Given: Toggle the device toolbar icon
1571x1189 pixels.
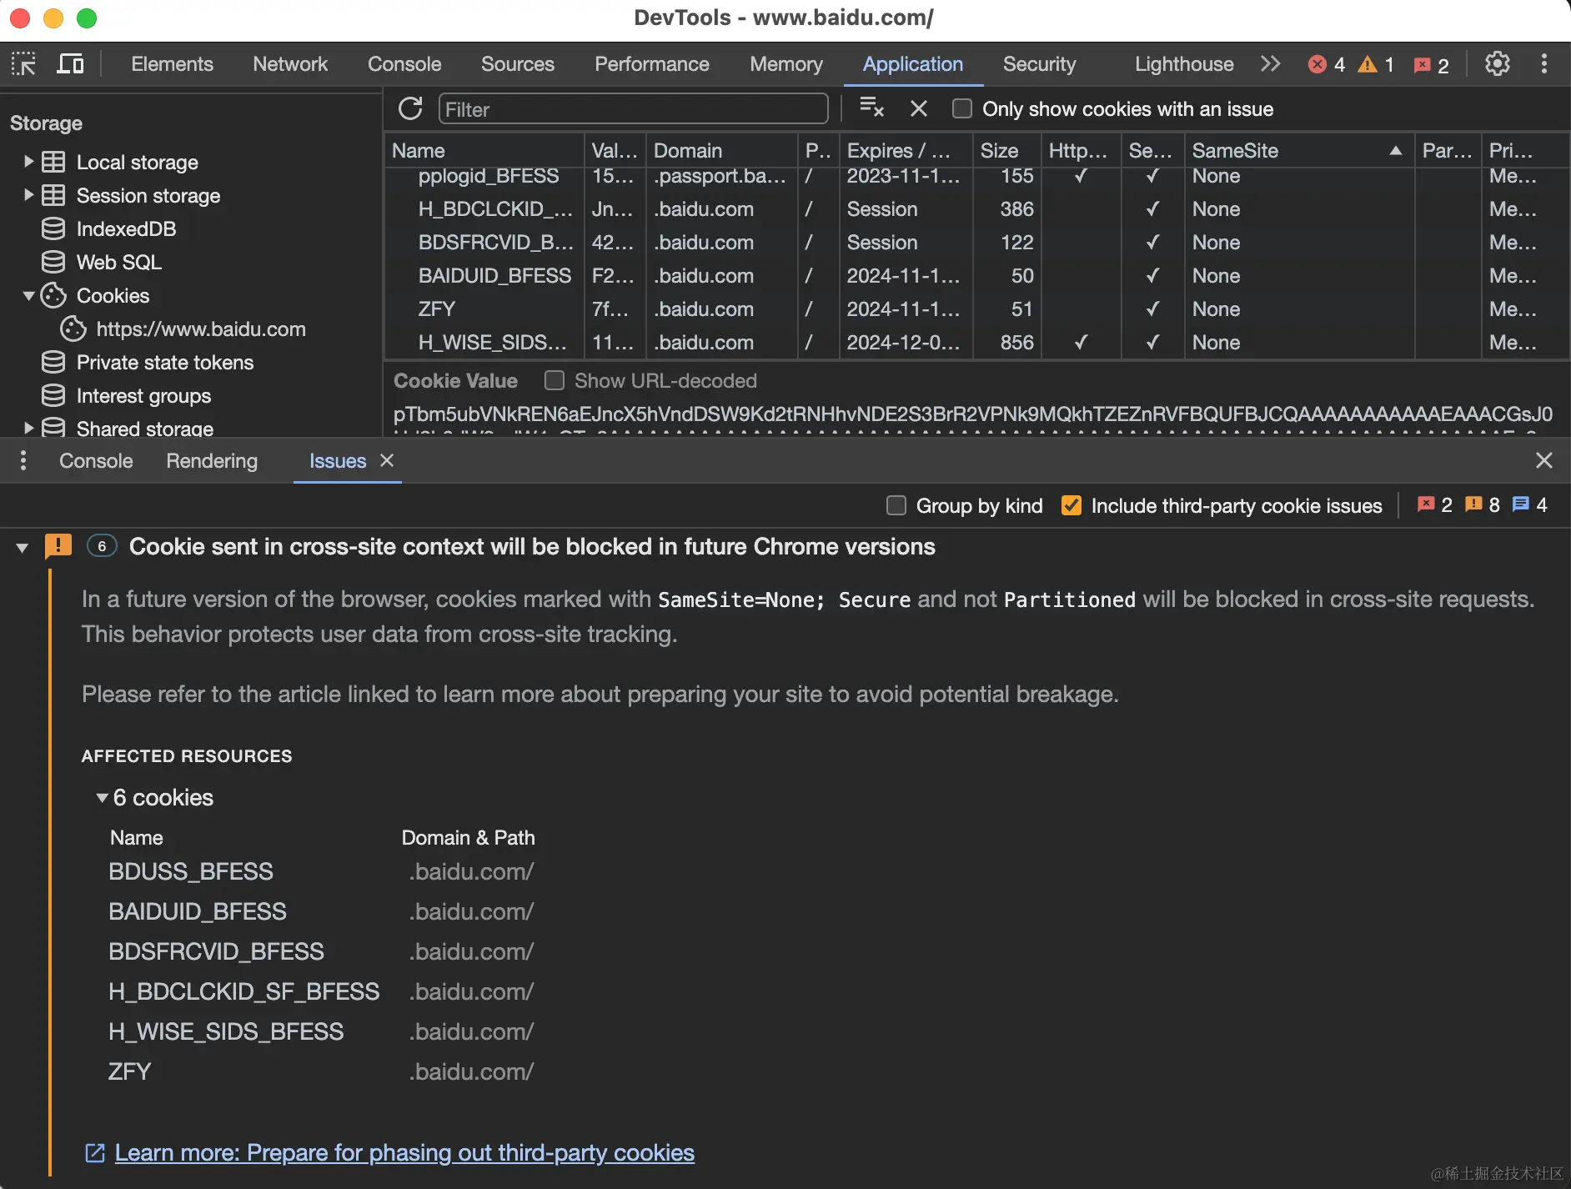Looking at the screenshot, I should click(70, 64).
